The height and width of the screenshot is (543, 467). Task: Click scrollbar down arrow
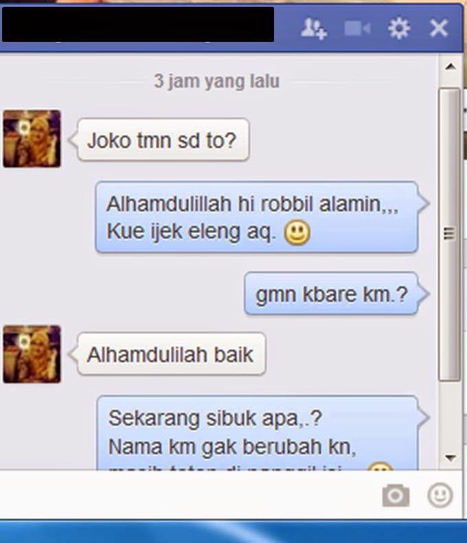[x=450, y=458]
